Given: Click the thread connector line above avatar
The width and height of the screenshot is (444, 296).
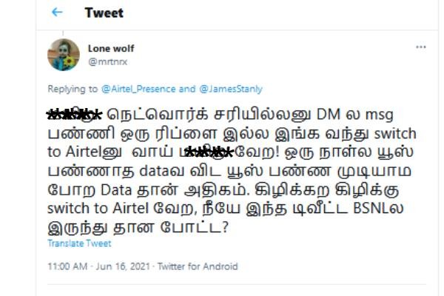Looking at the screenshot, I should pyautogui.click(x=63, y=33).
